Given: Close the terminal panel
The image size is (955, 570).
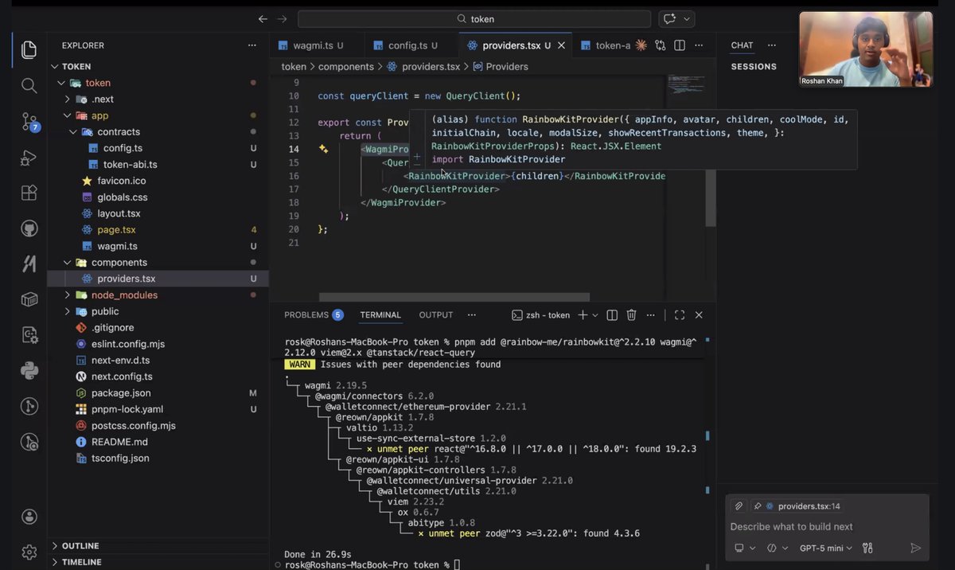Looking at the screenshot, I should pos(699,315).
